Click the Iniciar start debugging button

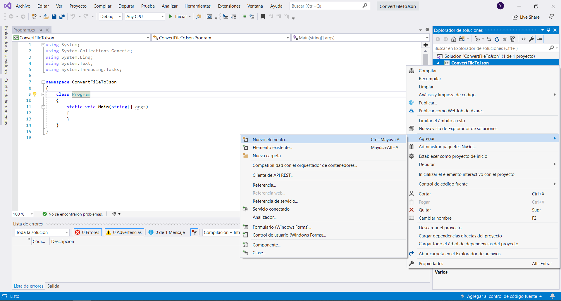[180, 17]
